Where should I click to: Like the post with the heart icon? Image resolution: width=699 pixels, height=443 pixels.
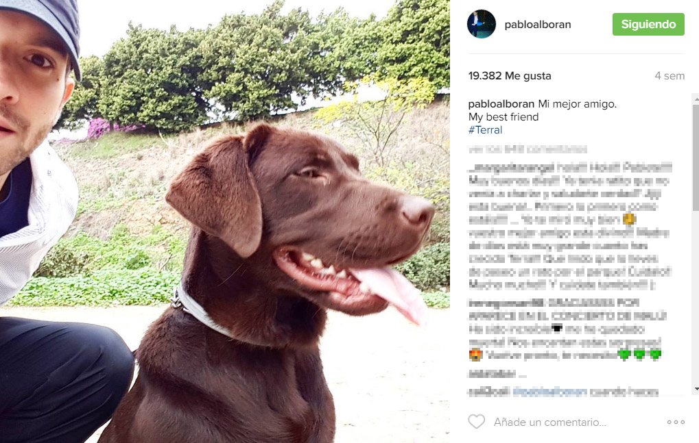pyautogui.click(x=476, y=421)
